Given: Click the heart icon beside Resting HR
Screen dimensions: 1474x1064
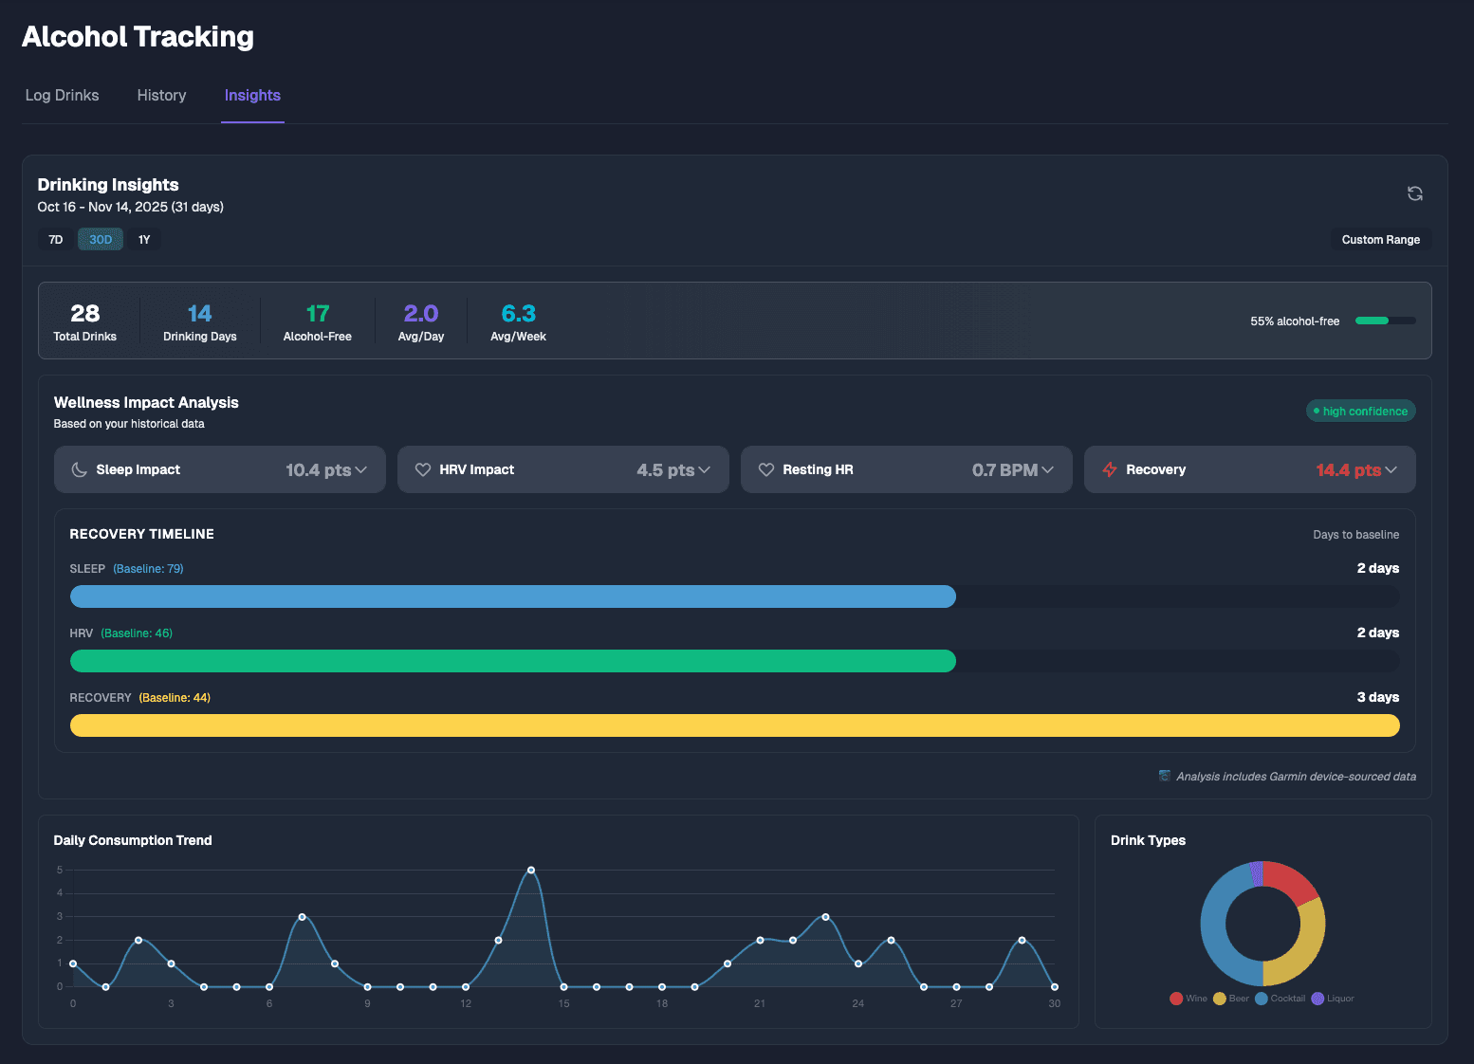Looking at the screenshot, I should 767,469.
